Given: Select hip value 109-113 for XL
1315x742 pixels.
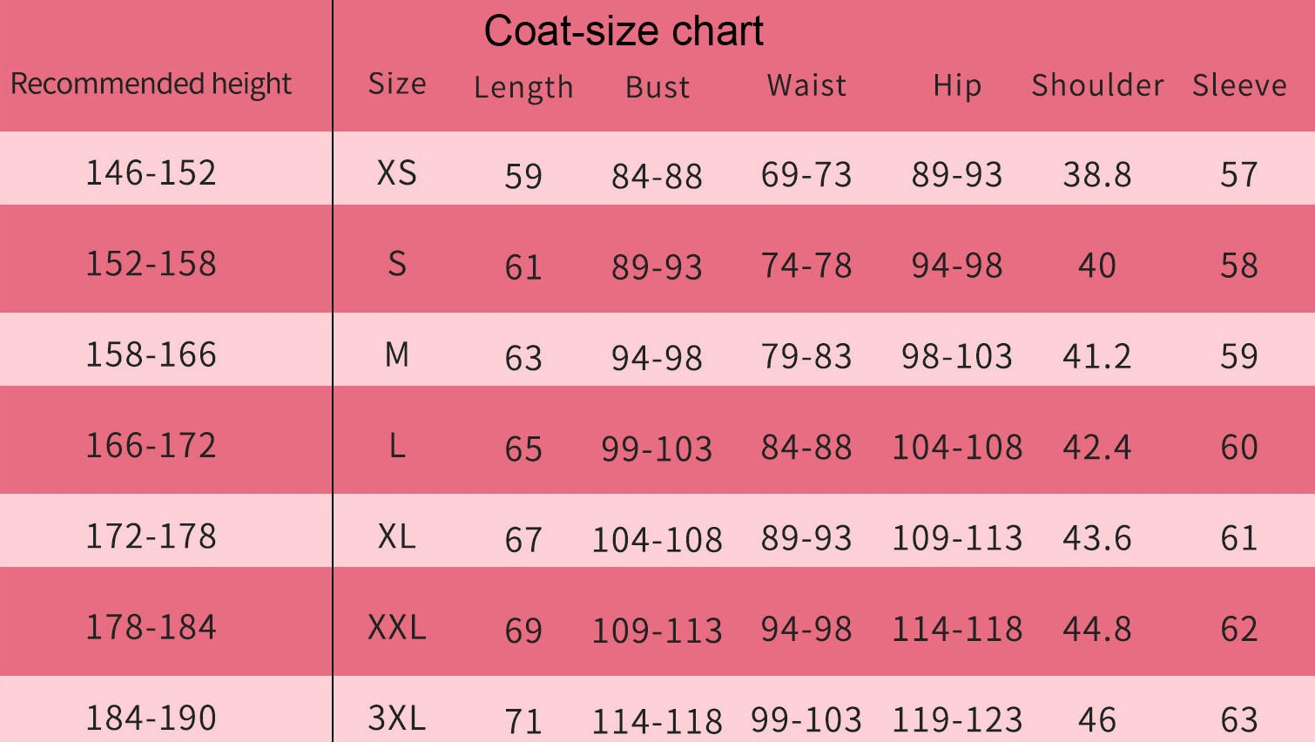Looking at the screenshot, I should [957, 538].
